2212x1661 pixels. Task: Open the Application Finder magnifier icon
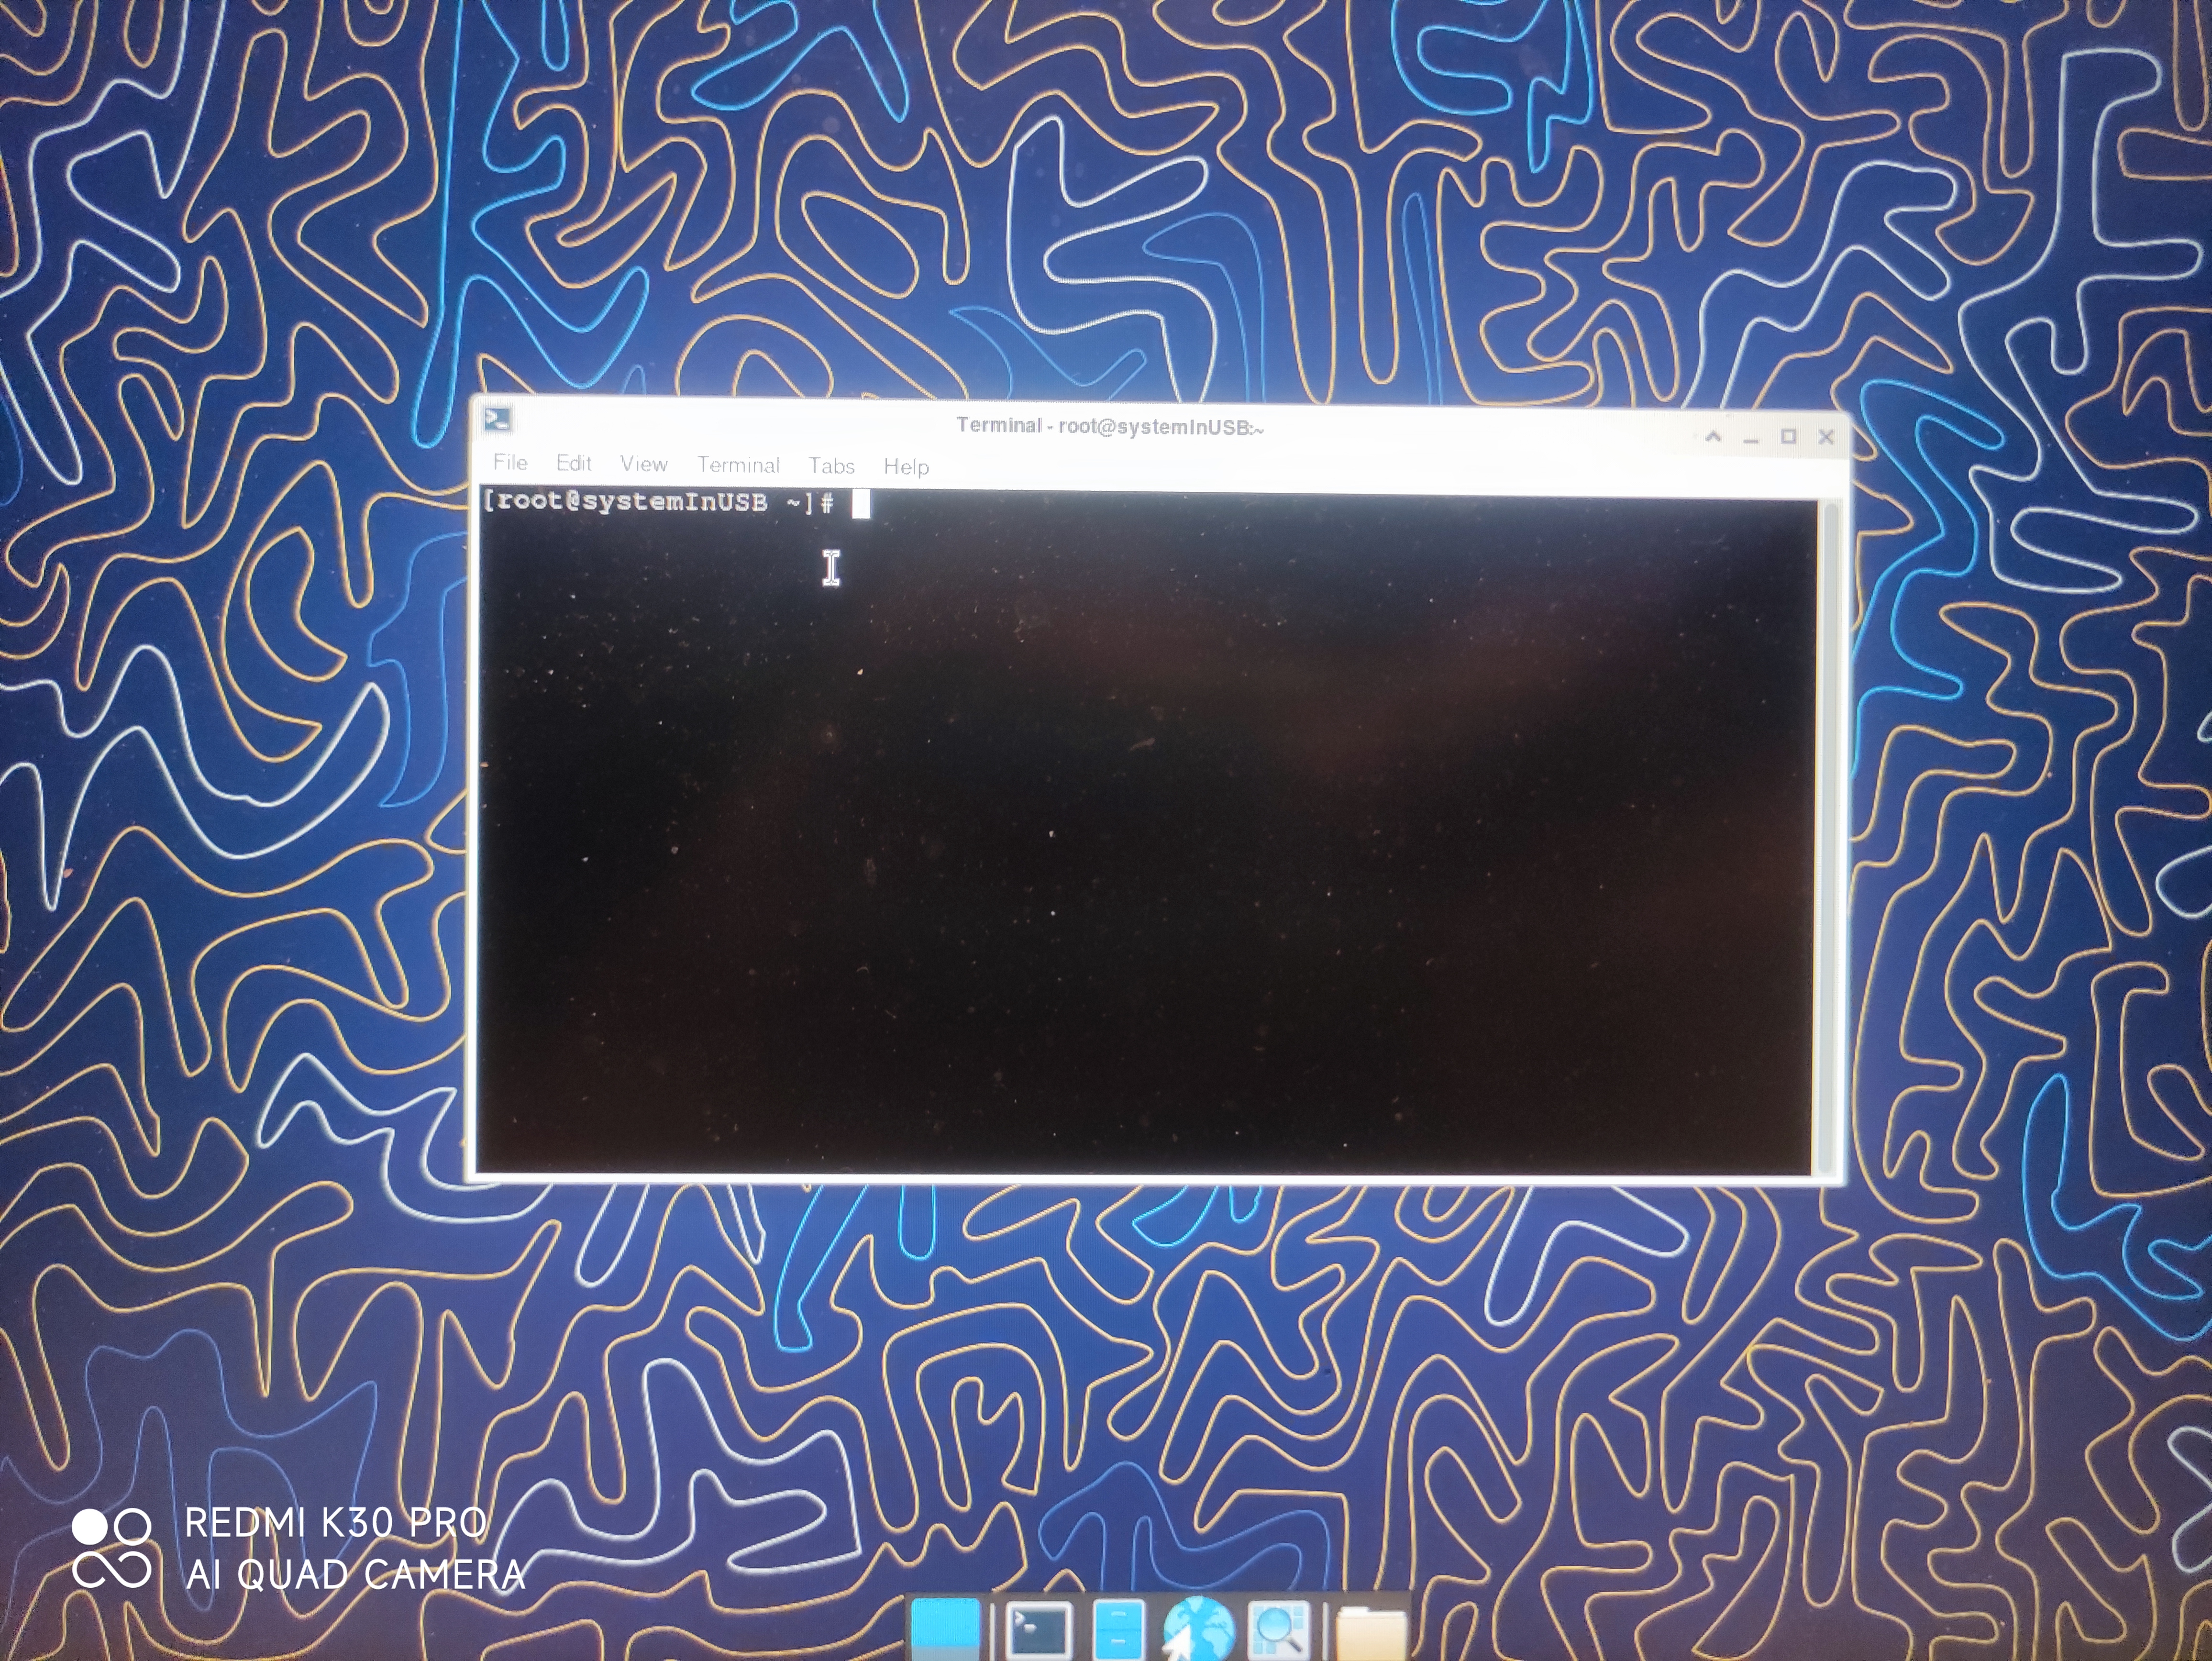tap(1278, 1629)
